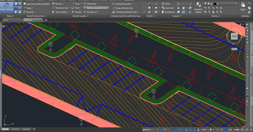Switch to the Layout2 tab
The height and width of the screenshot is (132, 253).
26,129
